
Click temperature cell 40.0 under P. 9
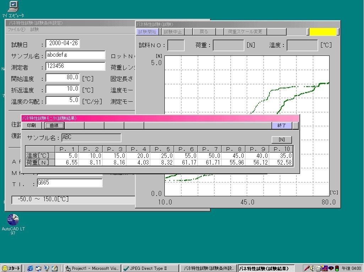click(x=257, y=155)
